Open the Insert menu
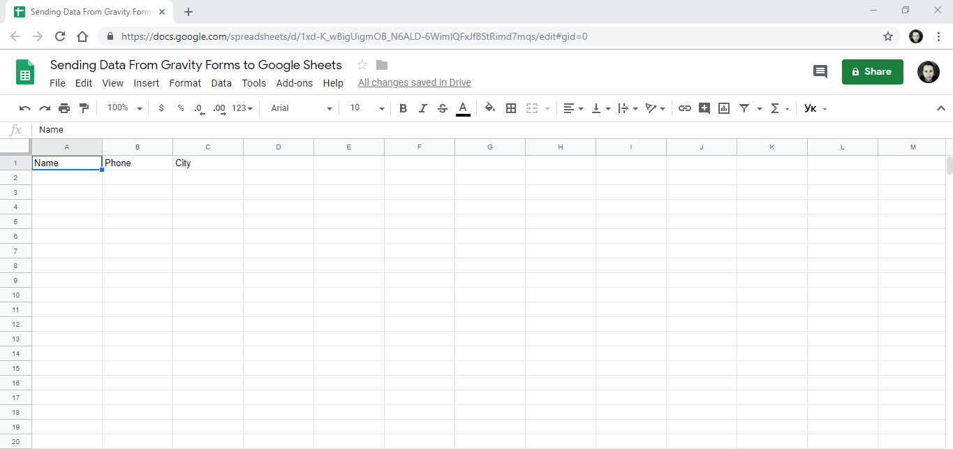 pos(147,83)
